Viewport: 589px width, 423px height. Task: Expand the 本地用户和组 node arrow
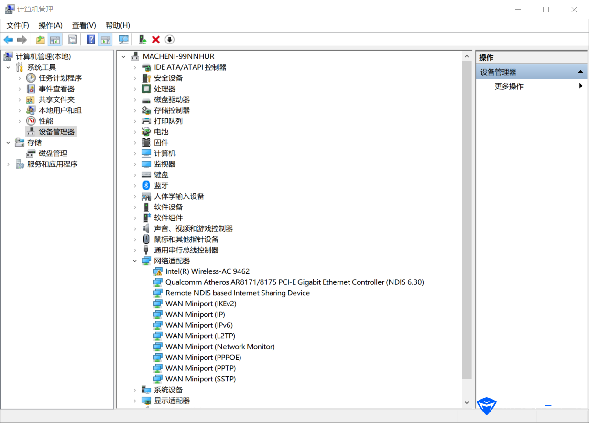point(19,110)
